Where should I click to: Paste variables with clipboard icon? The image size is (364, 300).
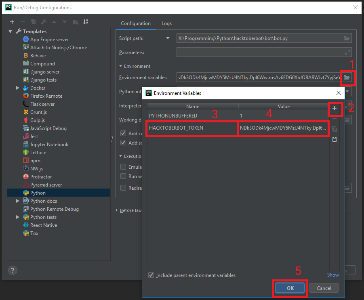pyautogui.click(x=334, y=140)
